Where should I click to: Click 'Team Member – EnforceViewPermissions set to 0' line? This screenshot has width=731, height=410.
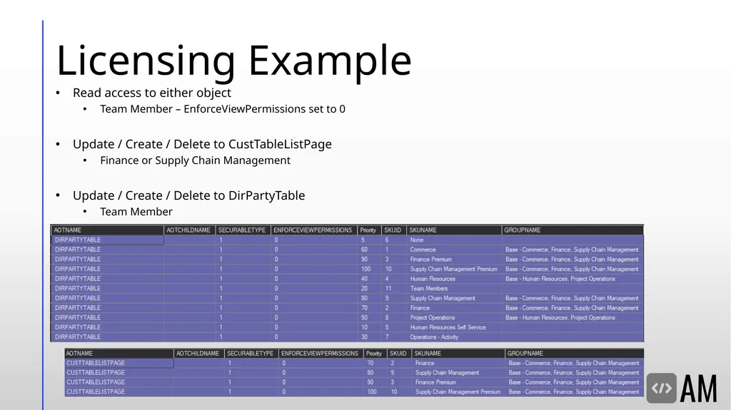223,109
